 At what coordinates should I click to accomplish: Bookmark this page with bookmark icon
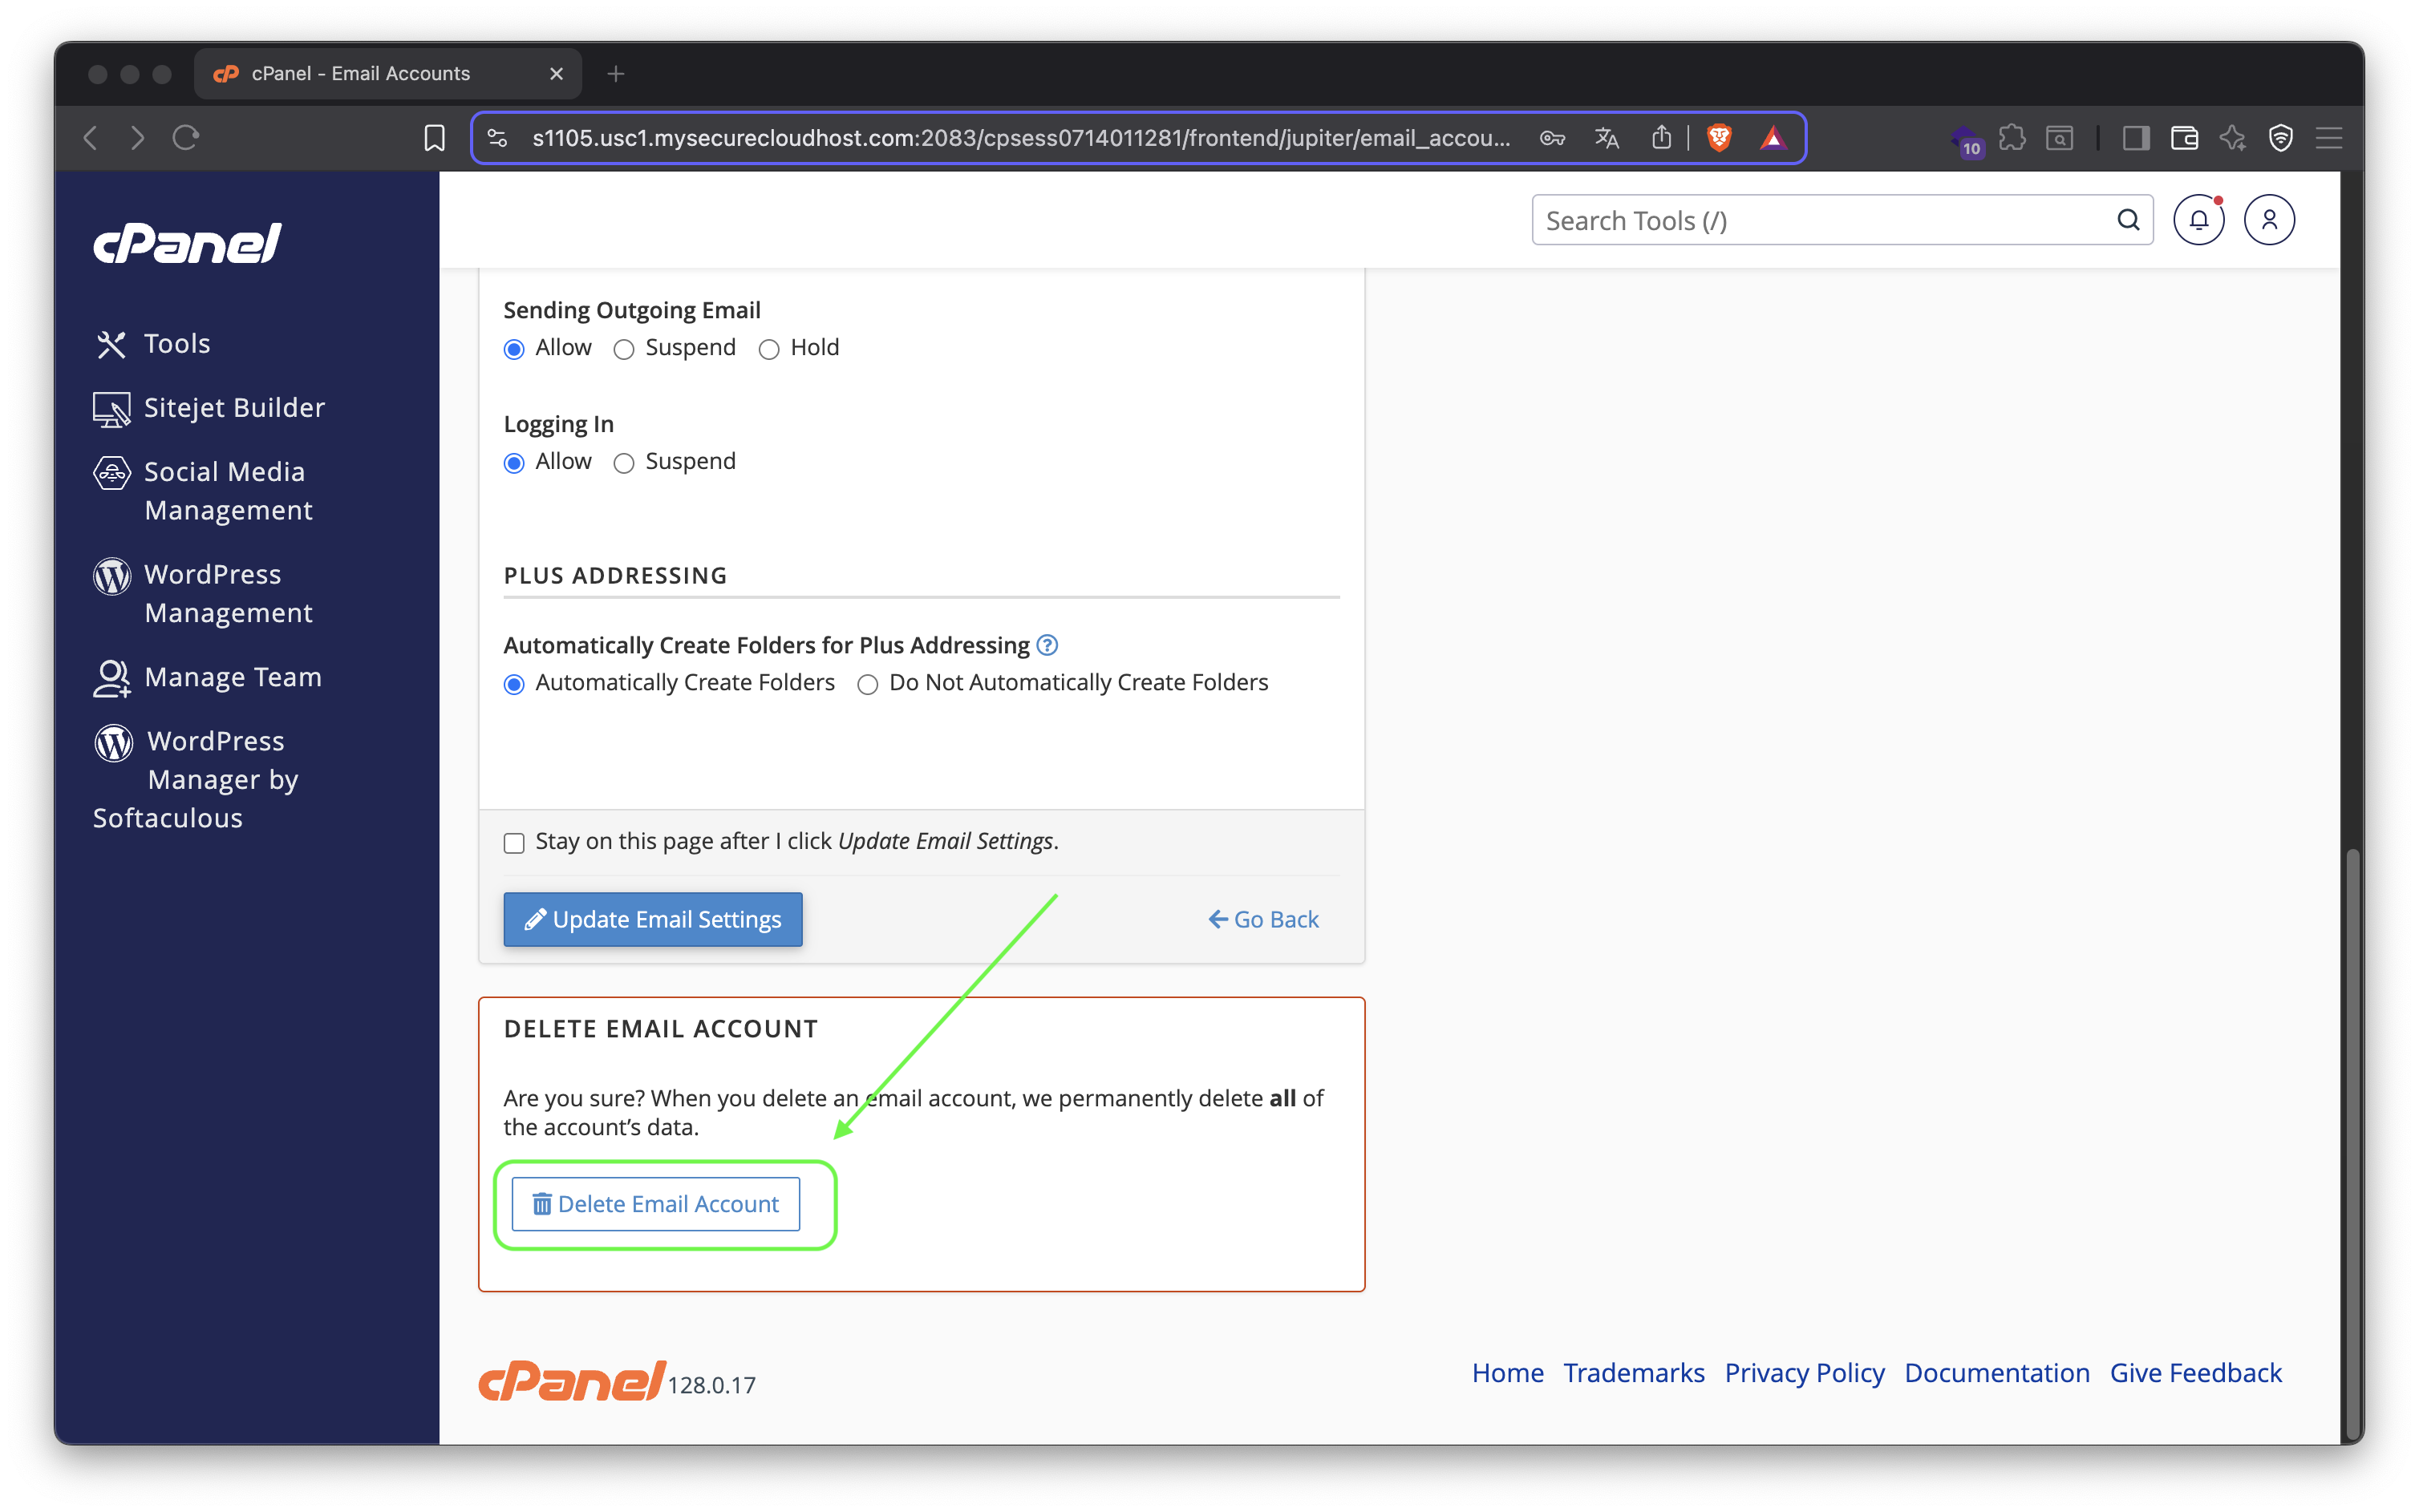(x=434, y=138)
